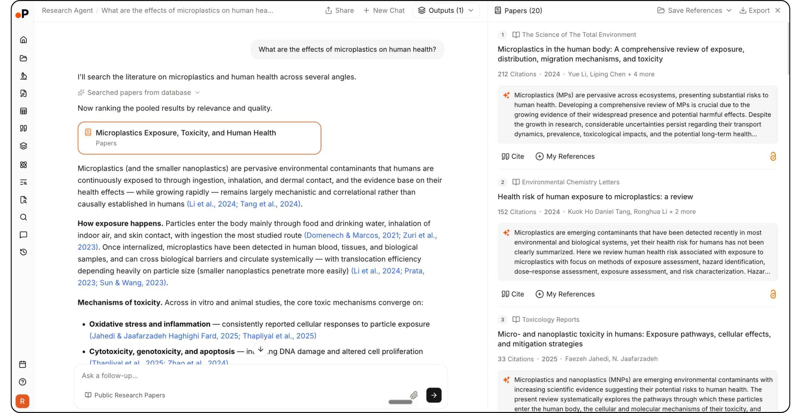The height and width of the screenshot is (413, 801).
Task: Expand the Save References dropdown
Action: [694, 10]
